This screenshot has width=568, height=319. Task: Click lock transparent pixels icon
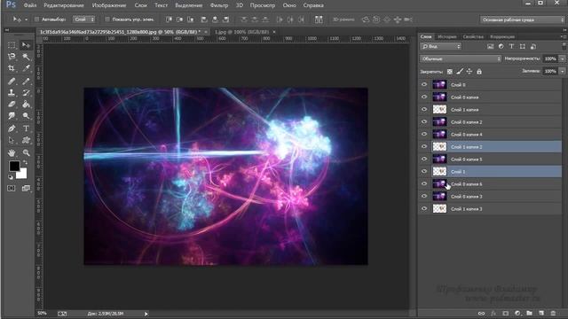click(450, 72)
